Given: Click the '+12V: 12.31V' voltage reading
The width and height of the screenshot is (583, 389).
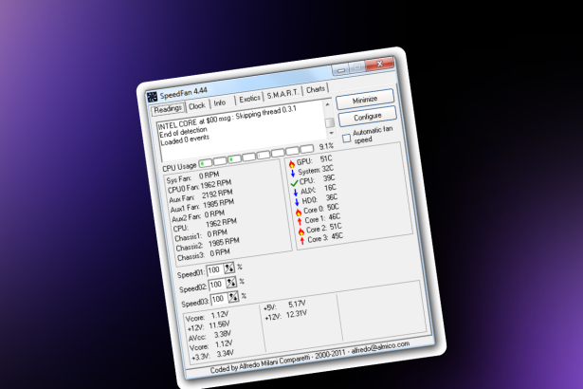Looking at the screenshot, I should 286,316.
